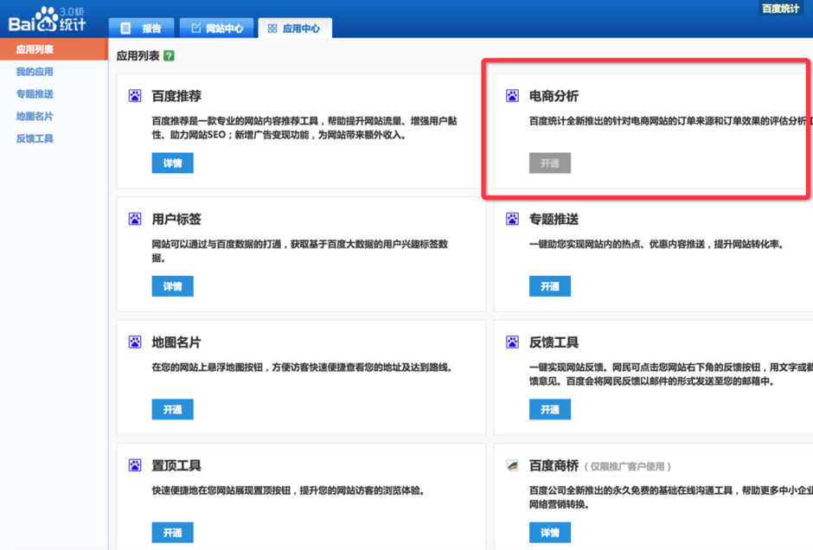Click the paw icon of 地图名片 card
The image size is (813, 550).
coord(135,342)
